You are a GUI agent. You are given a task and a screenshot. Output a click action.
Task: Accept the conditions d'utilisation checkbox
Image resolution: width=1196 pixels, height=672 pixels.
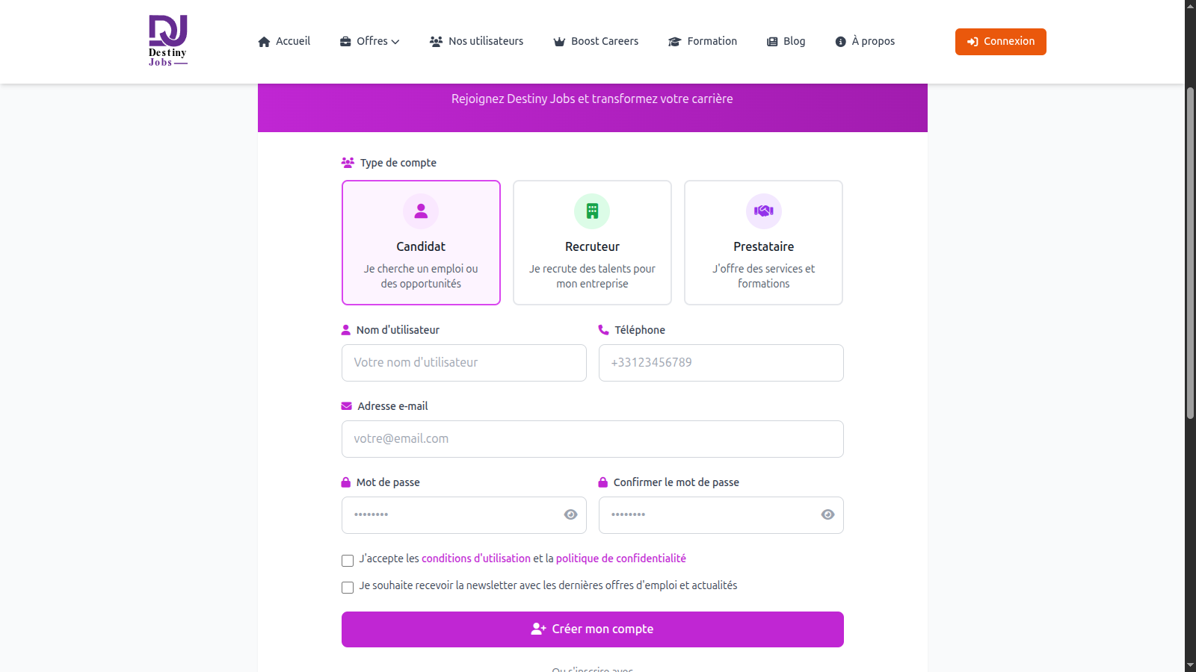[x=348, y=561]
